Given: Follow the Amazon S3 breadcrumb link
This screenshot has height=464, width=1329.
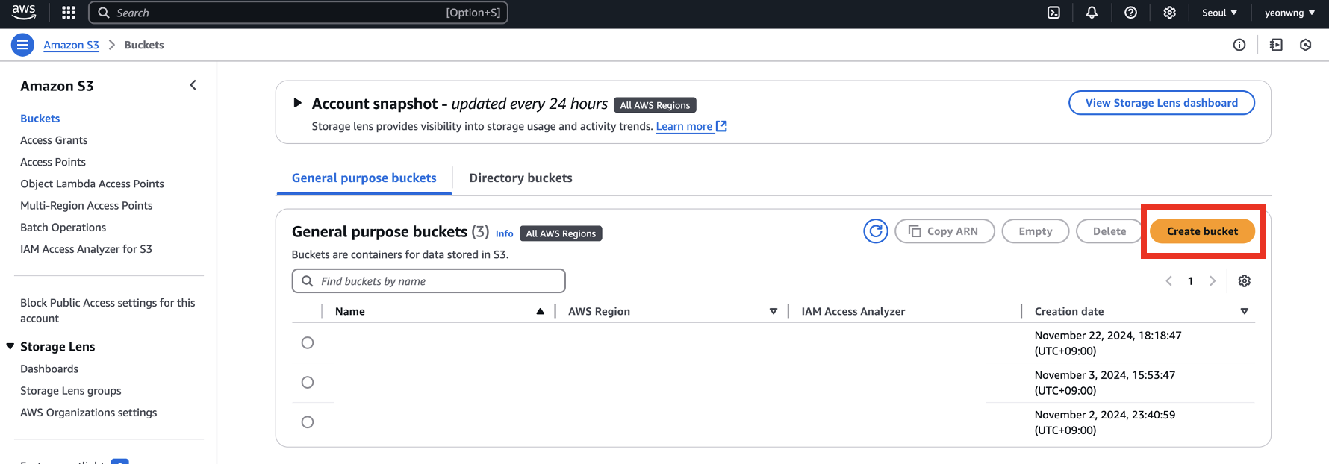Looking at the screenshot, I should pyautogui.click(x=71, y=45).
